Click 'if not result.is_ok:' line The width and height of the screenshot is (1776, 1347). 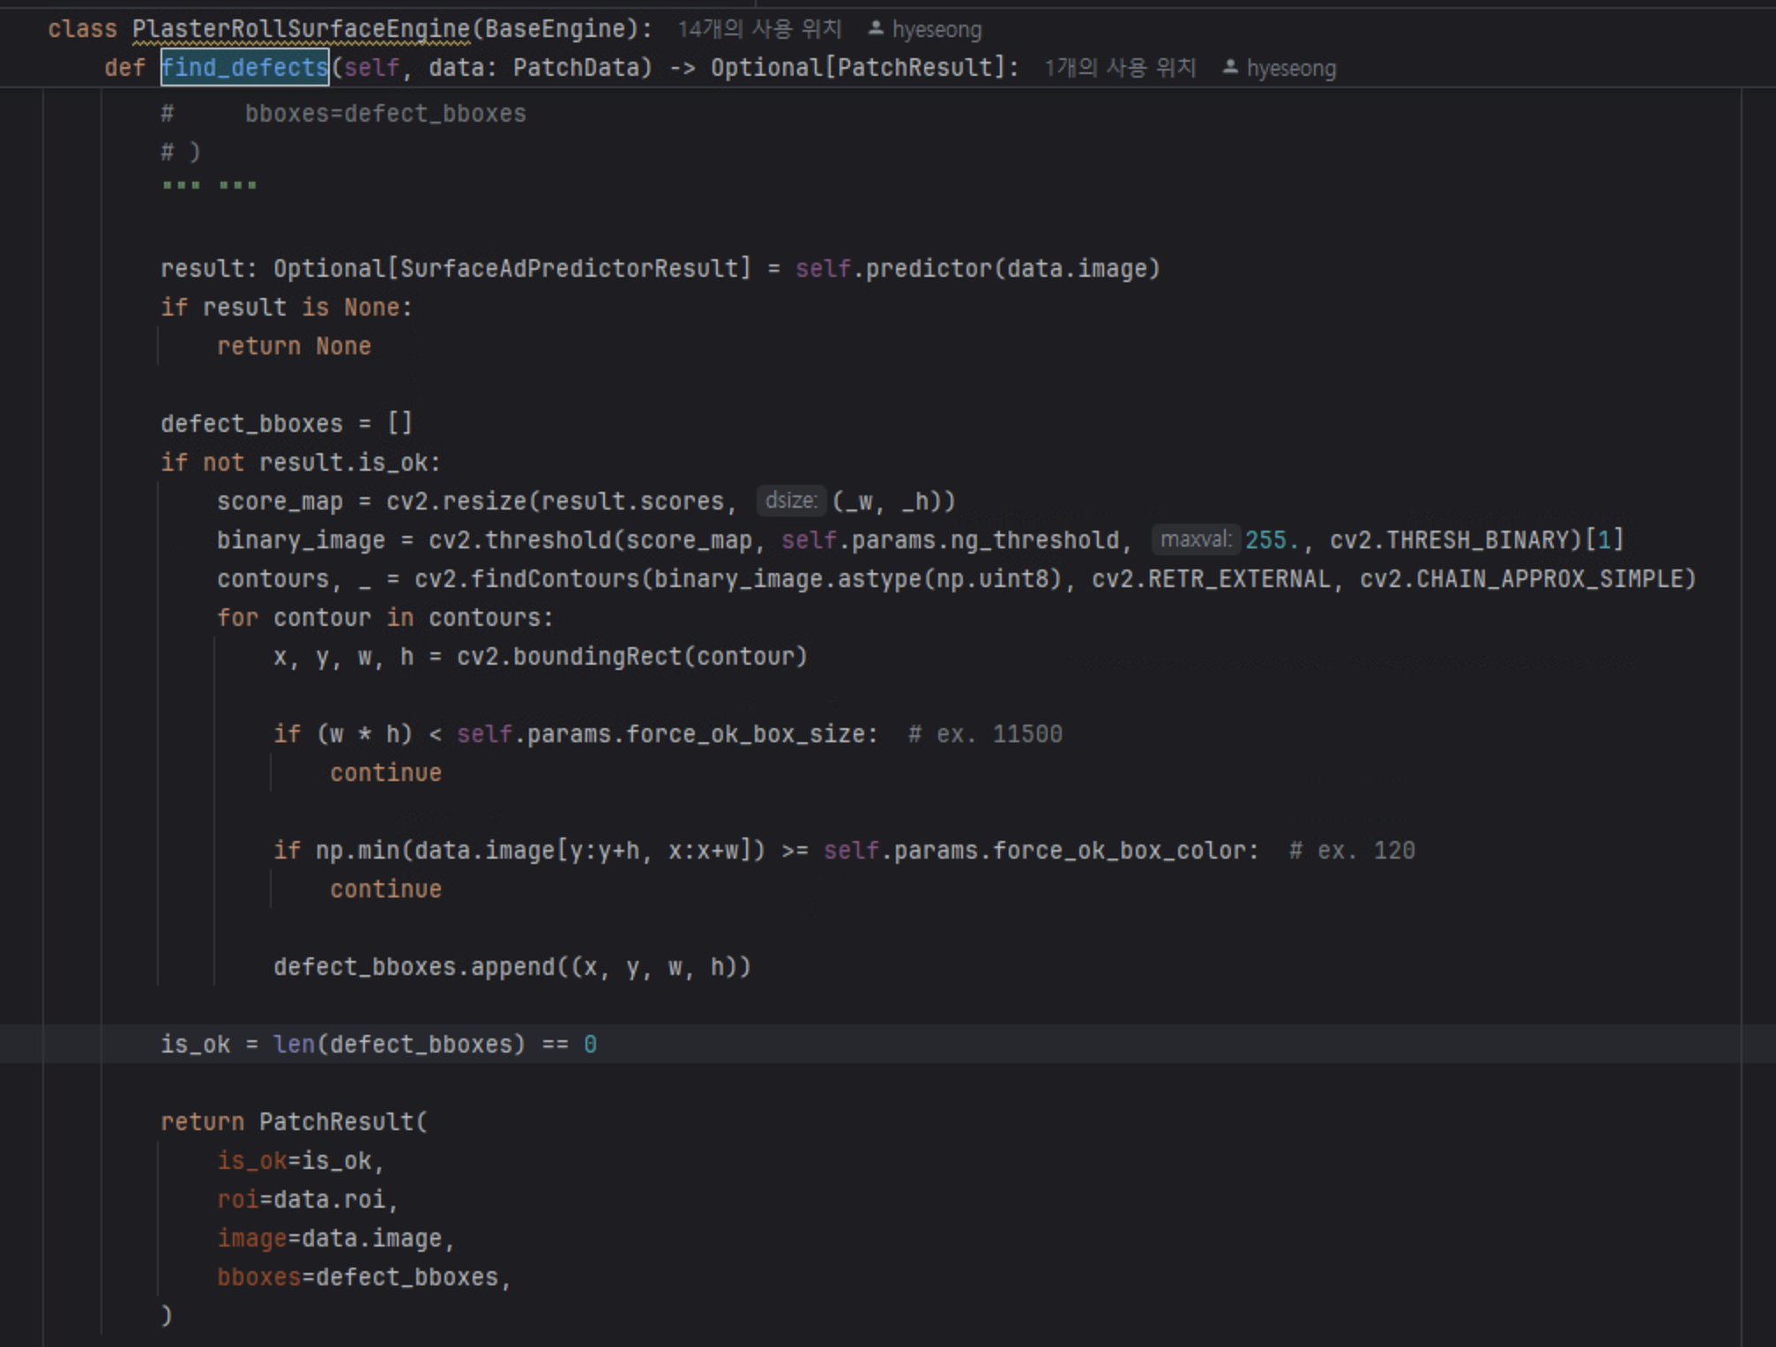(301, 463)
